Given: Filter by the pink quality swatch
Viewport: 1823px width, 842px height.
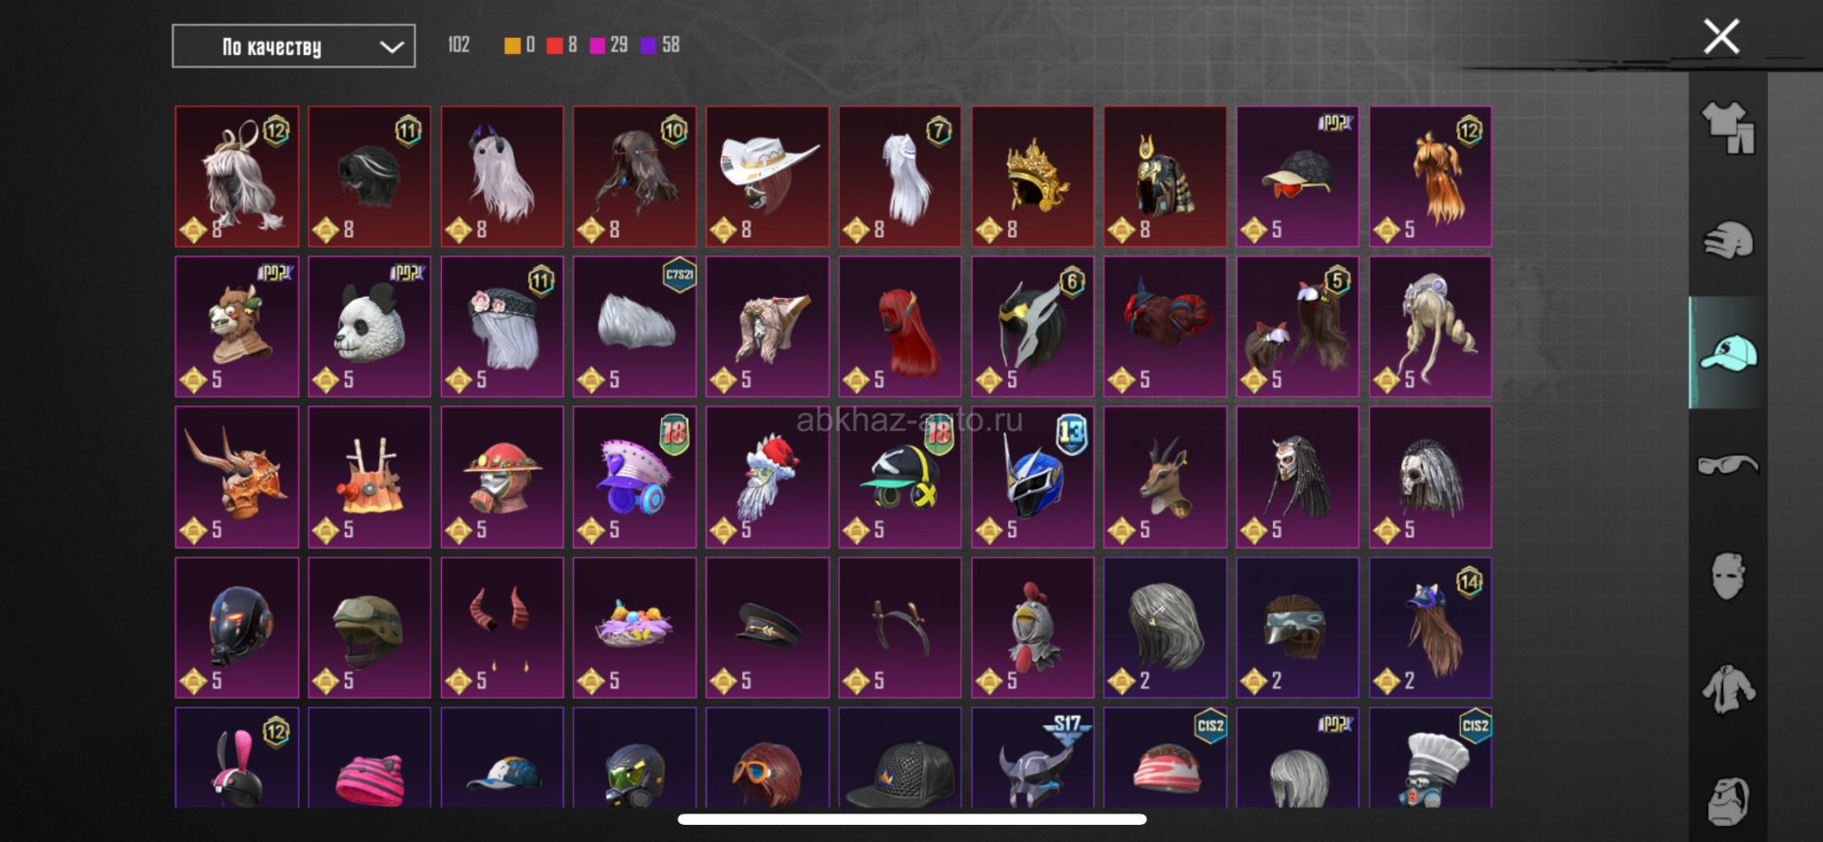Looking at the screenshot, I should click(598, 46).
